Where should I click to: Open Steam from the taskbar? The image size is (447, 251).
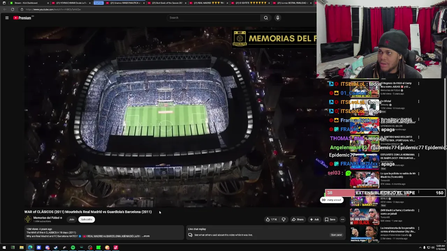56,248
